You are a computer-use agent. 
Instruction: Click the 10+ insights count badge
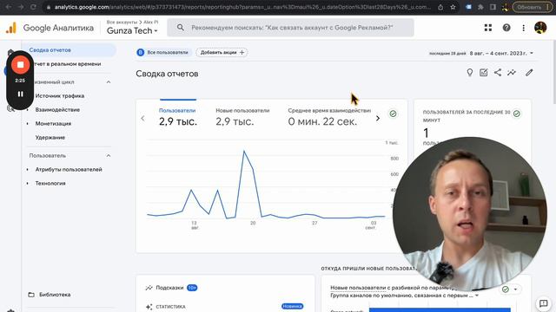click(x=192, y=288)
